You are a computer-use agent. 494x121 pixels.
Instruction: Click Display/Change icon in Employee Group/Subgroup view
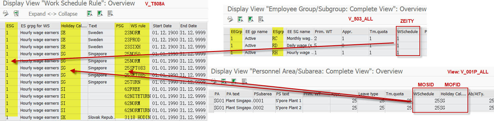(x=230, y=19)
